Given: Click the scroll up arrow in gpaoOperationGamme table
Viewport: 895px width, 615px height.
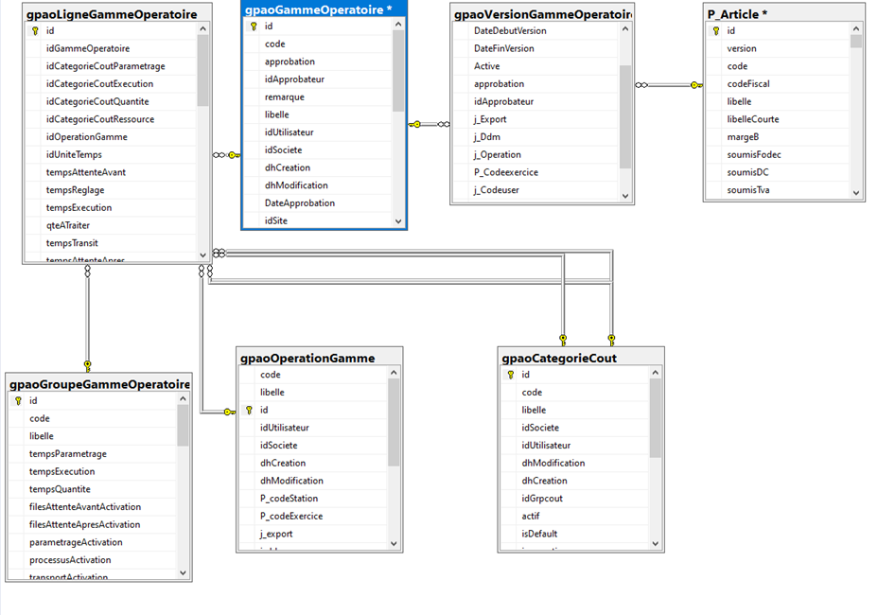Looking at the screenshot, I should (x=395, y=375).
